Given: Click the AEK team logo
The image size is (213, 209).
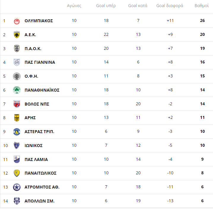Looking at the screenshot, I should click(17, 35).
